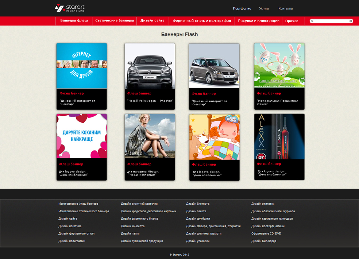Open footer link Дизайн визитной карточки
This screenshot has width=359, height=259.
click(139, 204)
